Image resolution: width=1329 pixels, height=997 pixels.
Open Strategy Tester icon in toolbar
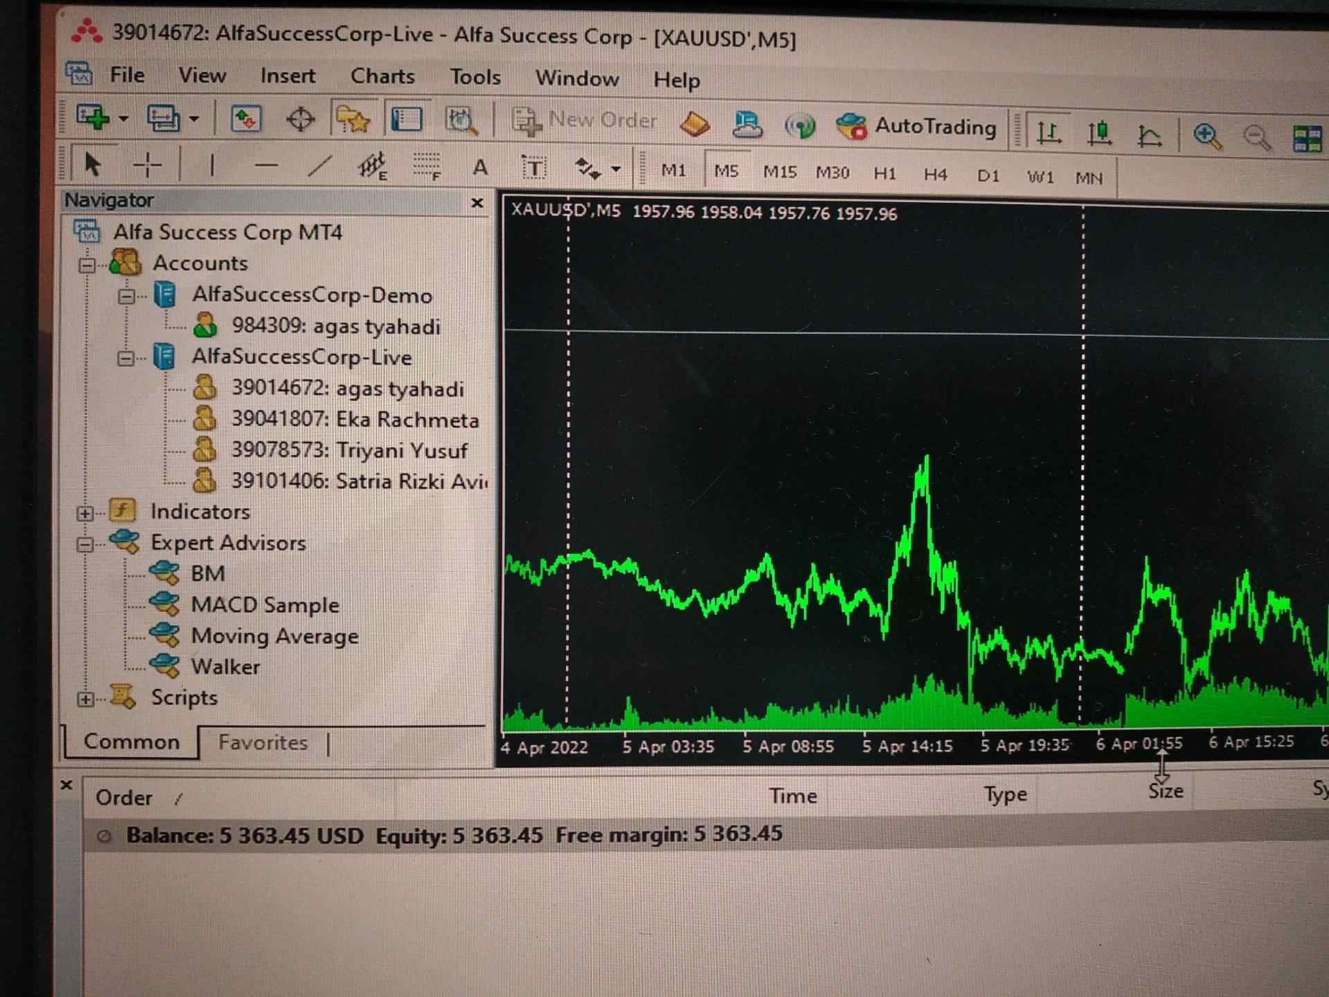[460, 120]
